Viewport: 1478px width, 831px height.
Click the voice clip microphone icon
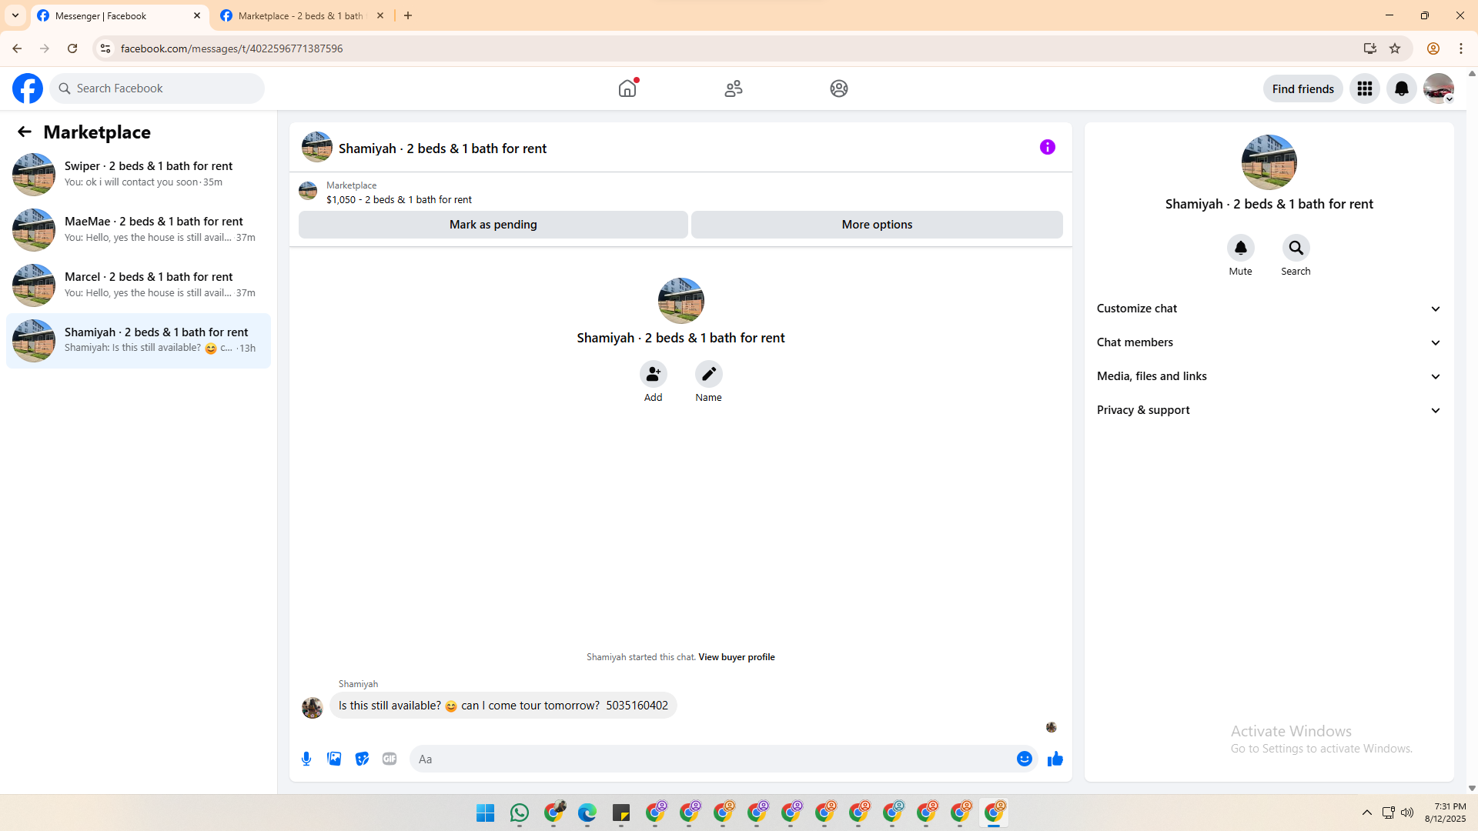point(306,759)
